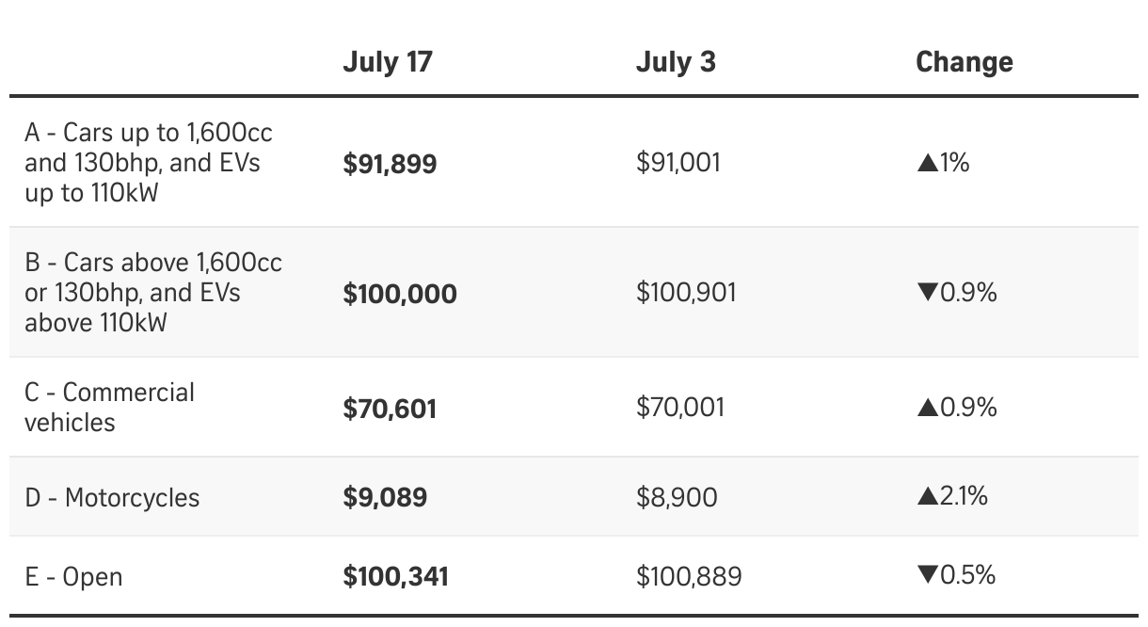
Task: Click the bold $100,000 price
Action: pos(400,294)
